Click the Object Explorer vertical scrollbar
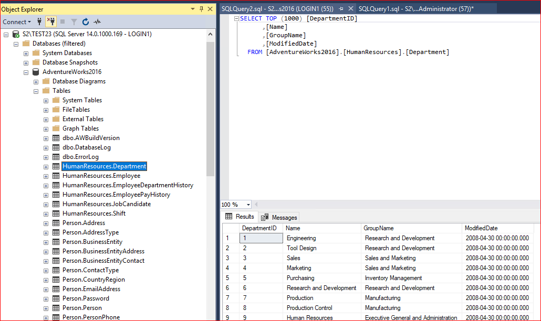The height and width of the screenshot is (321, 541). click(211, 105)
